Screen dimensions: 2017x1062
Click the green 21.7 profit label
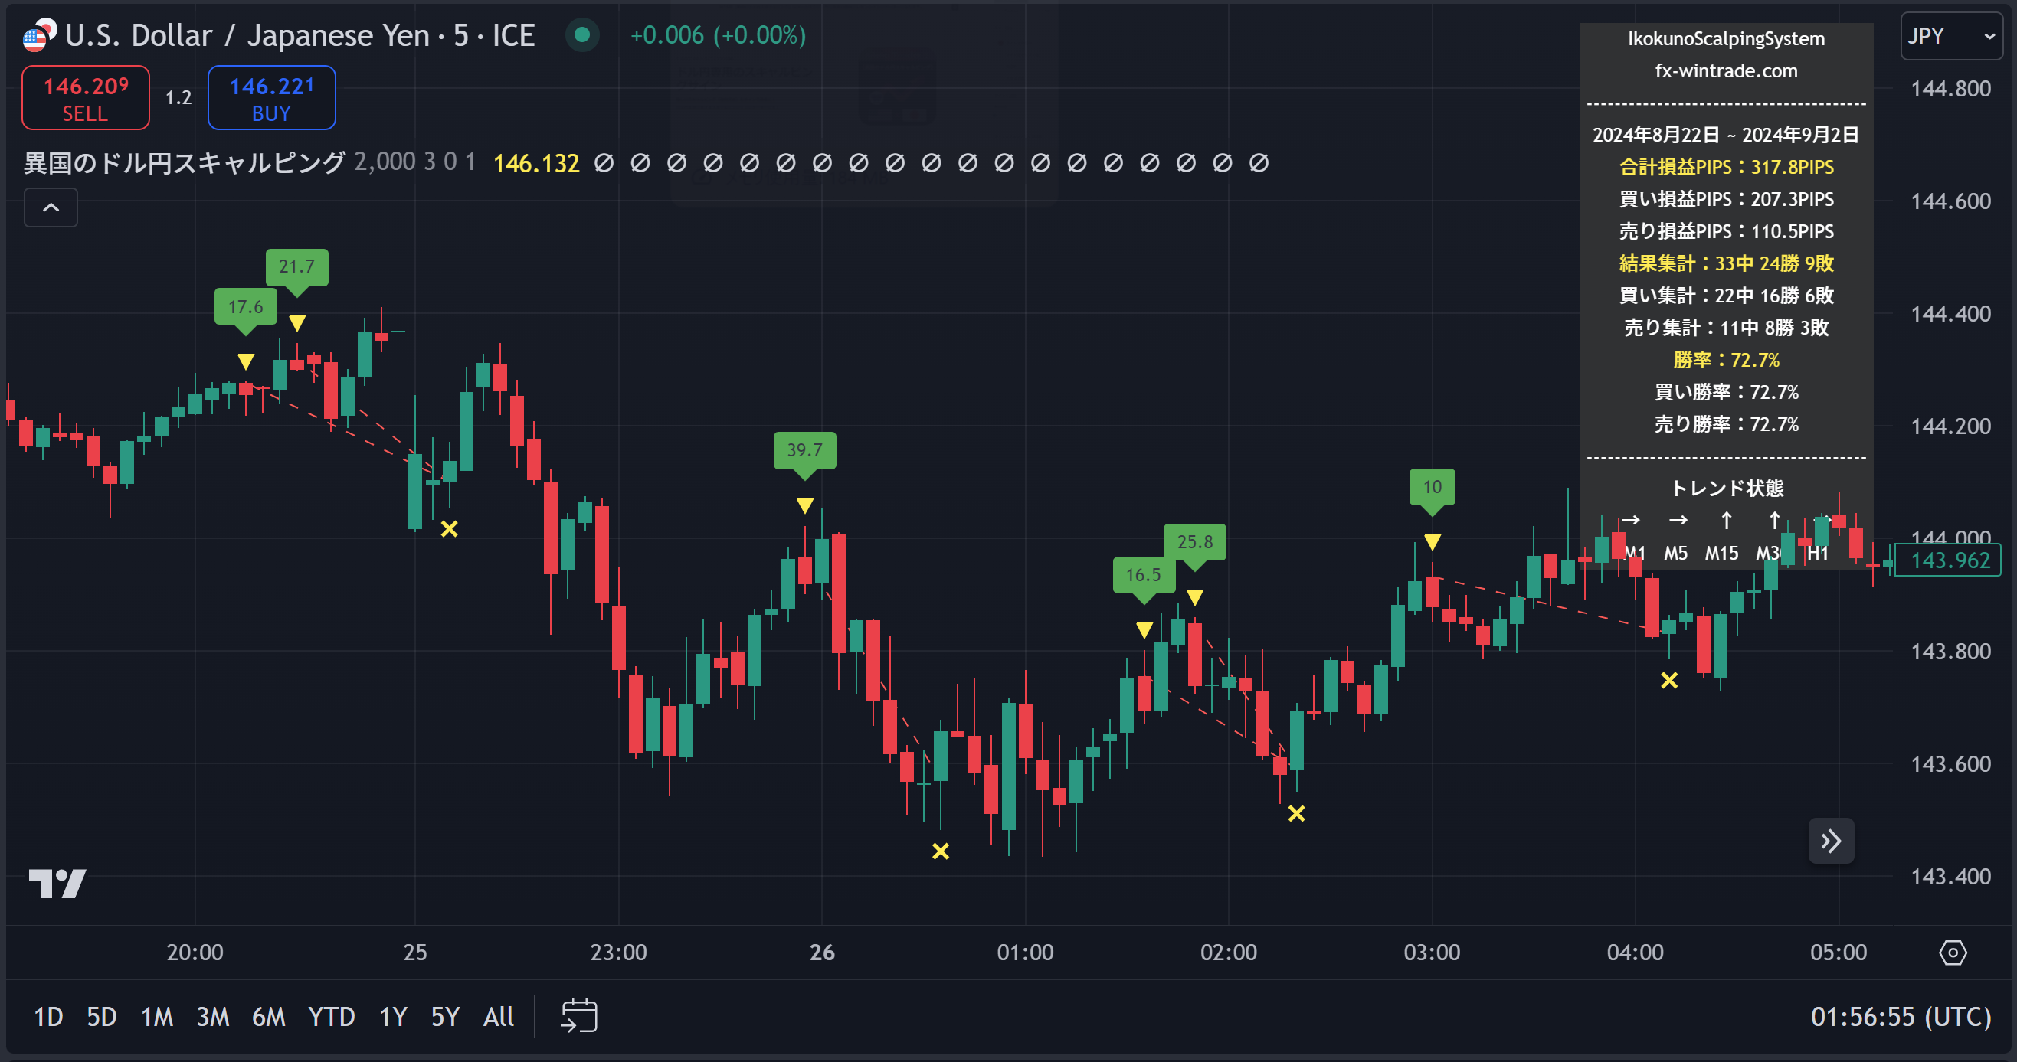(296, 266)
